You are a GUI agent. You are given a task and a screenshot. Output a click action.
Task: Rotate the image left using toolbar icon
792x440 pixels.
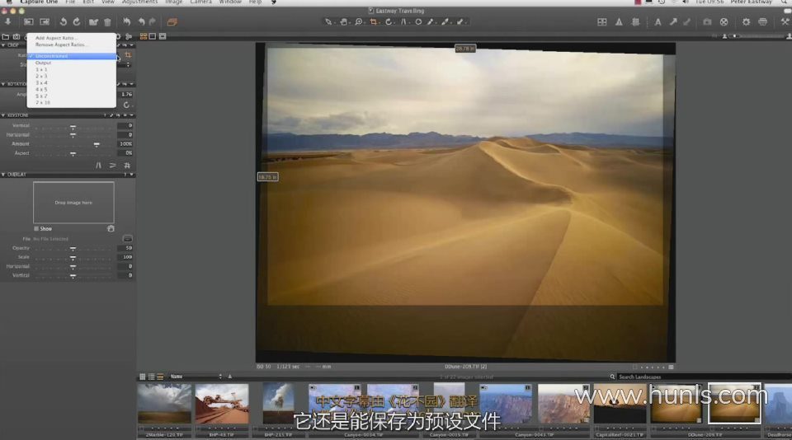coord(63,21)
